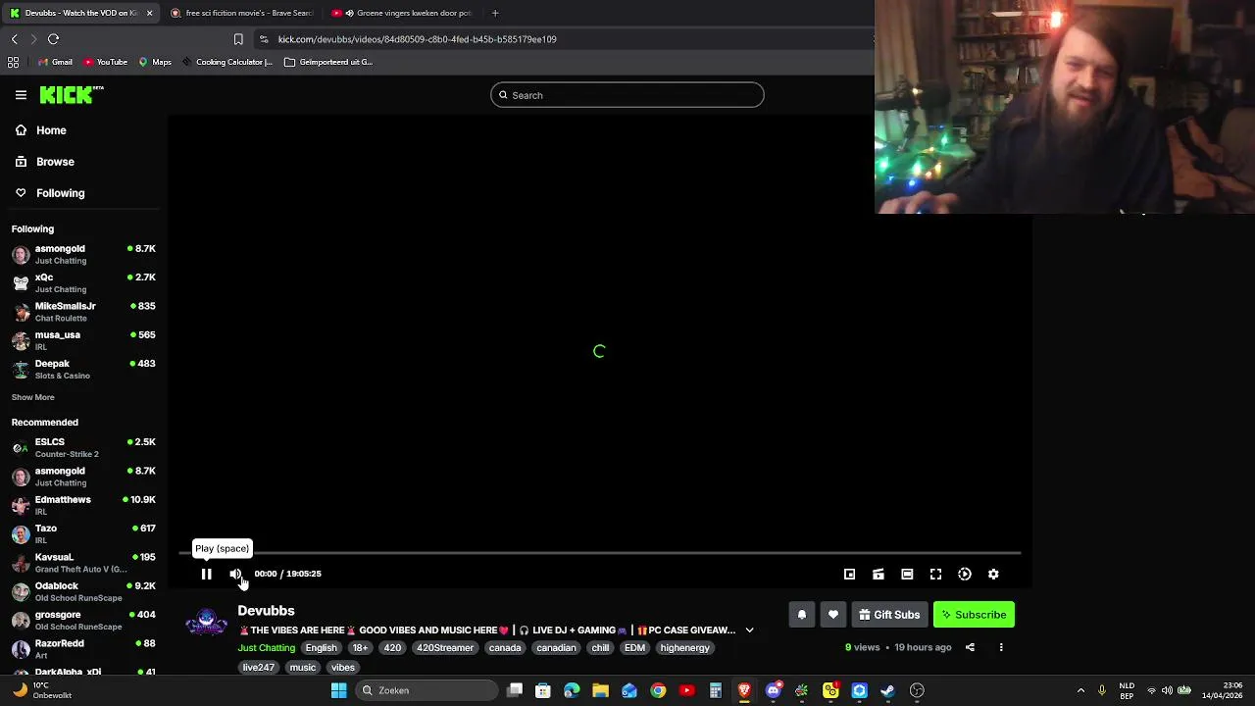The width and height of the screenshot is (1255, 706).
Task: Expand the stream title chevron
Action: tap(749, 630)
